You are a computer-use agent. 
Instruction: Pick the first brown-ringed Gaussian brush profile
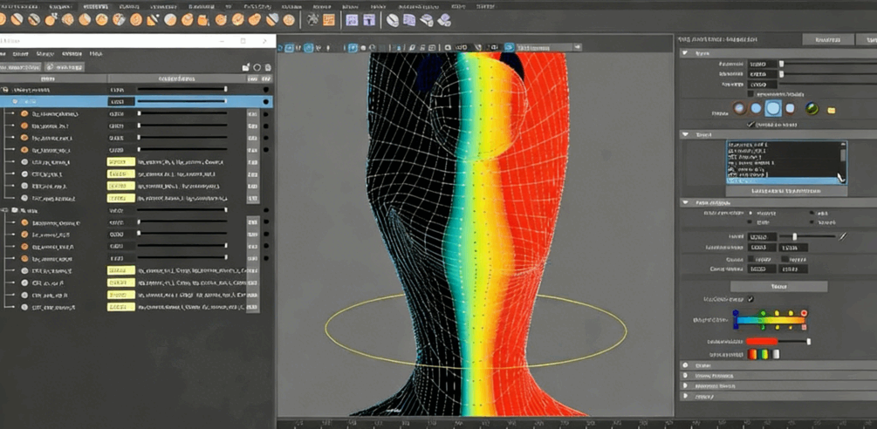coord(739,109)
